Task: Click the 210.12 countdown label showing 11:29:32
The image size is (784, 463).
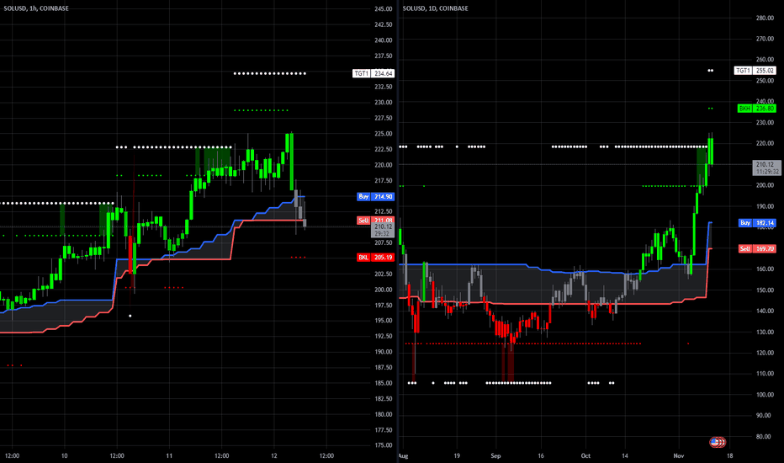Action: coord(766,168)
